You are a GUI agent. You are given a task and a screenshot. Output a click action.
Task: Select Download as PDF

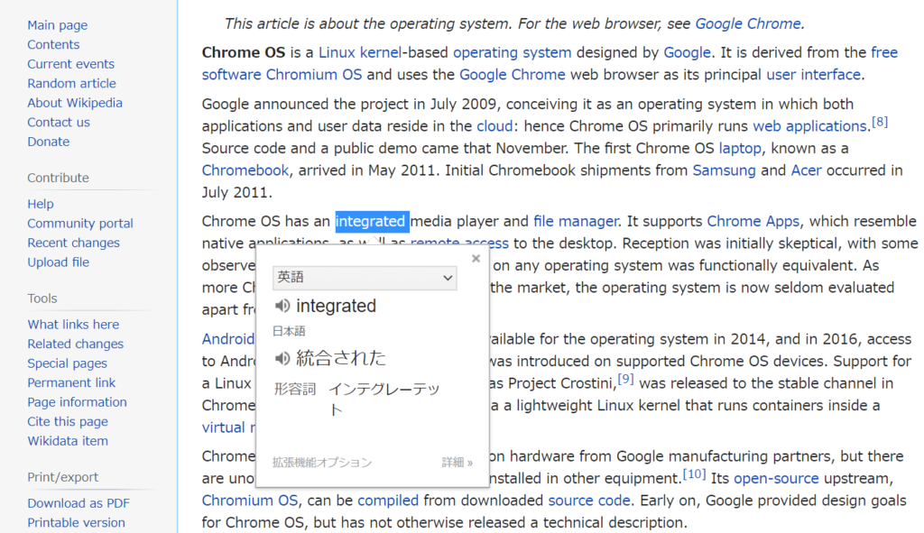pos(79,503)
